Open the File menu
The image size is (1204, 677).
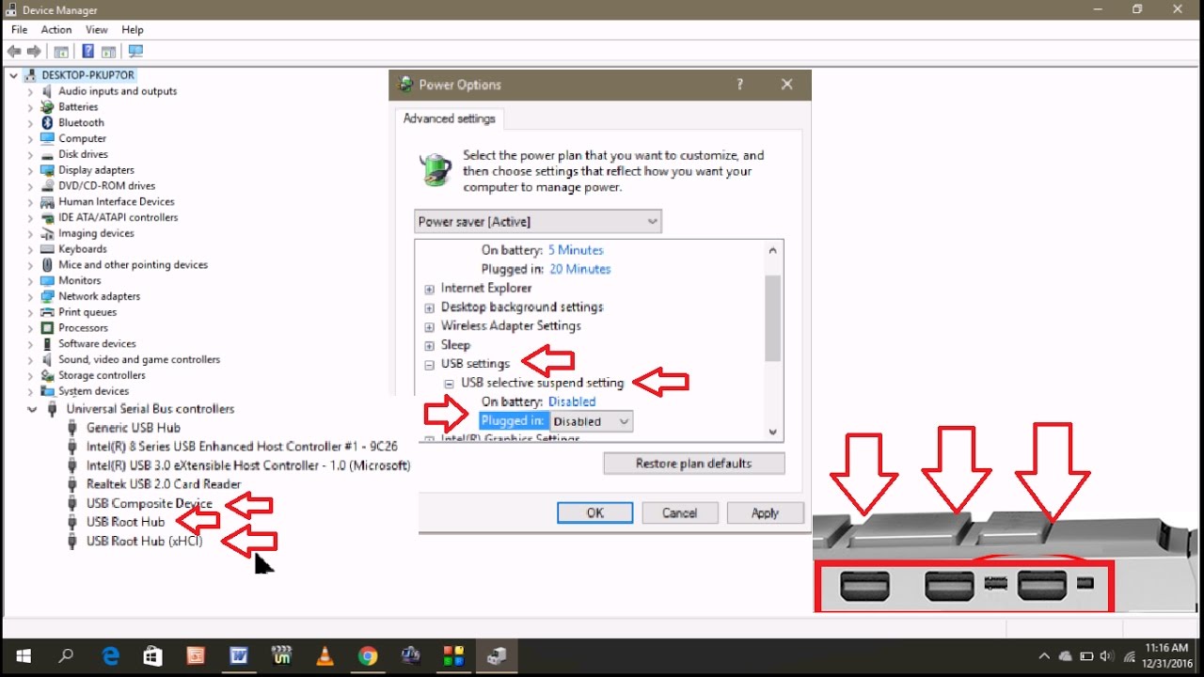19,30
